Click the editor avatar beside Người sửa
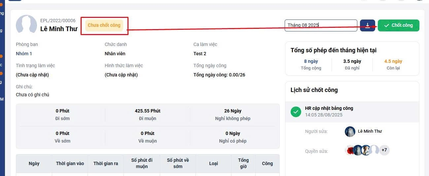 pyautogui.click(x=350, y=131)
